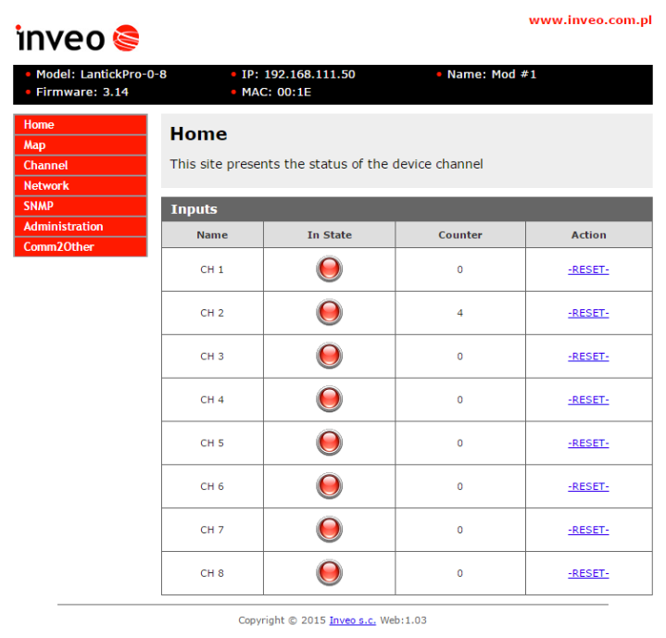Click the CH 8 red state indicator
The height and width of the screenshot is (638, 666).
329,573
